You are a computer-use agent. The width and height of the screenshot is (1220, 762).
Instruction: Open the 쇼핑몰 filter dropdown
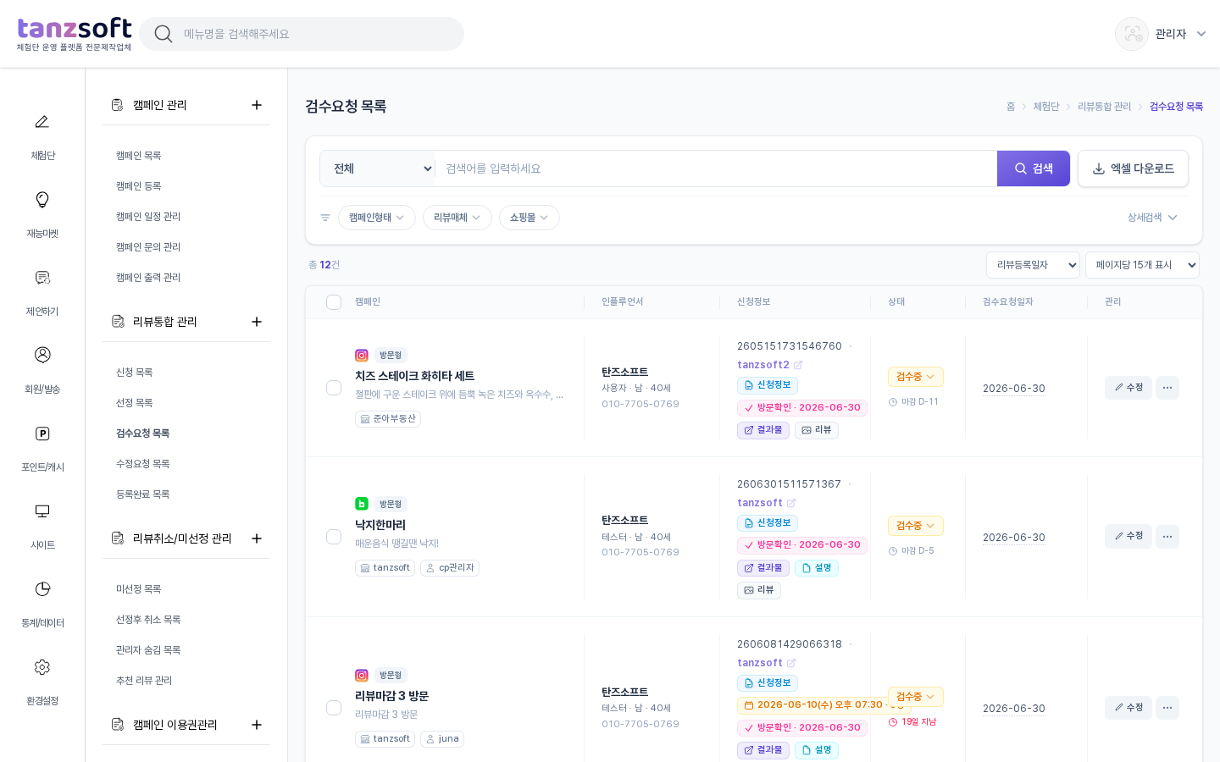coord(530,218)
